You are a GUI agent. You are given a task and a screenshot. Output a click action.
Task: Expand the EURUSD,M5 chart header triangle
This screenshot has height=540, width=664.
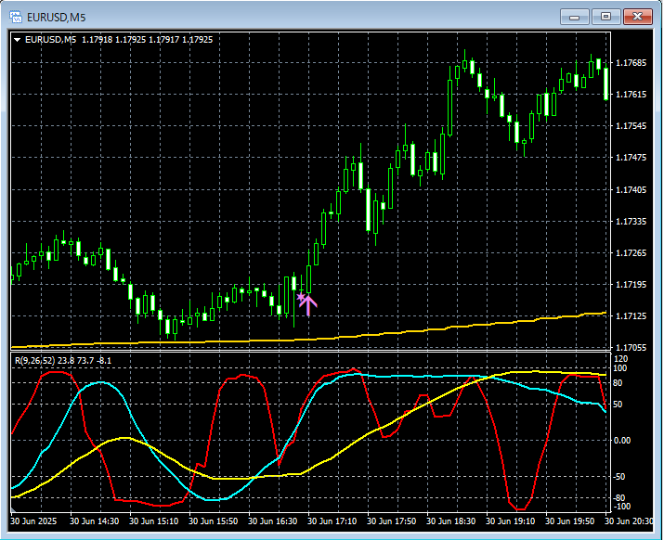[18, 40]
